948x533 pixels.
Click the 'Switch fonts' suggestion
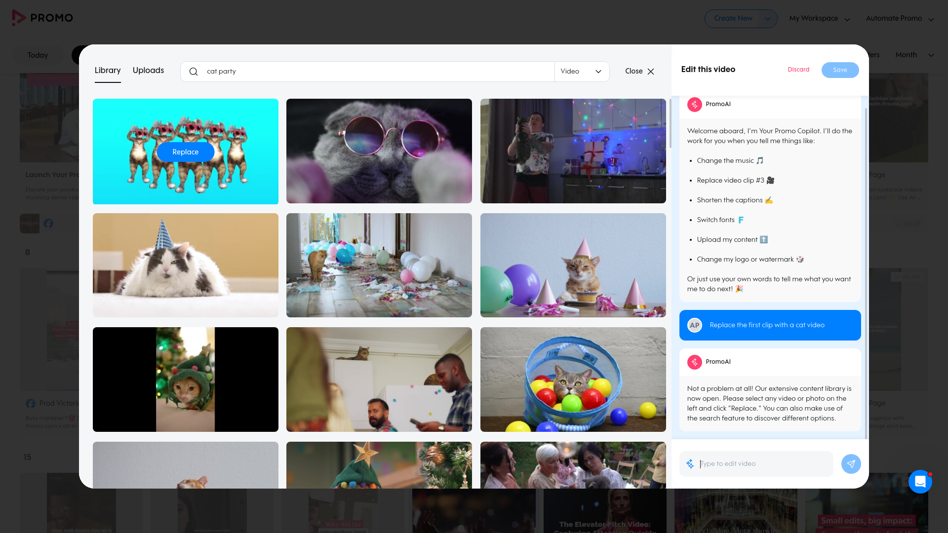(720, 220)
